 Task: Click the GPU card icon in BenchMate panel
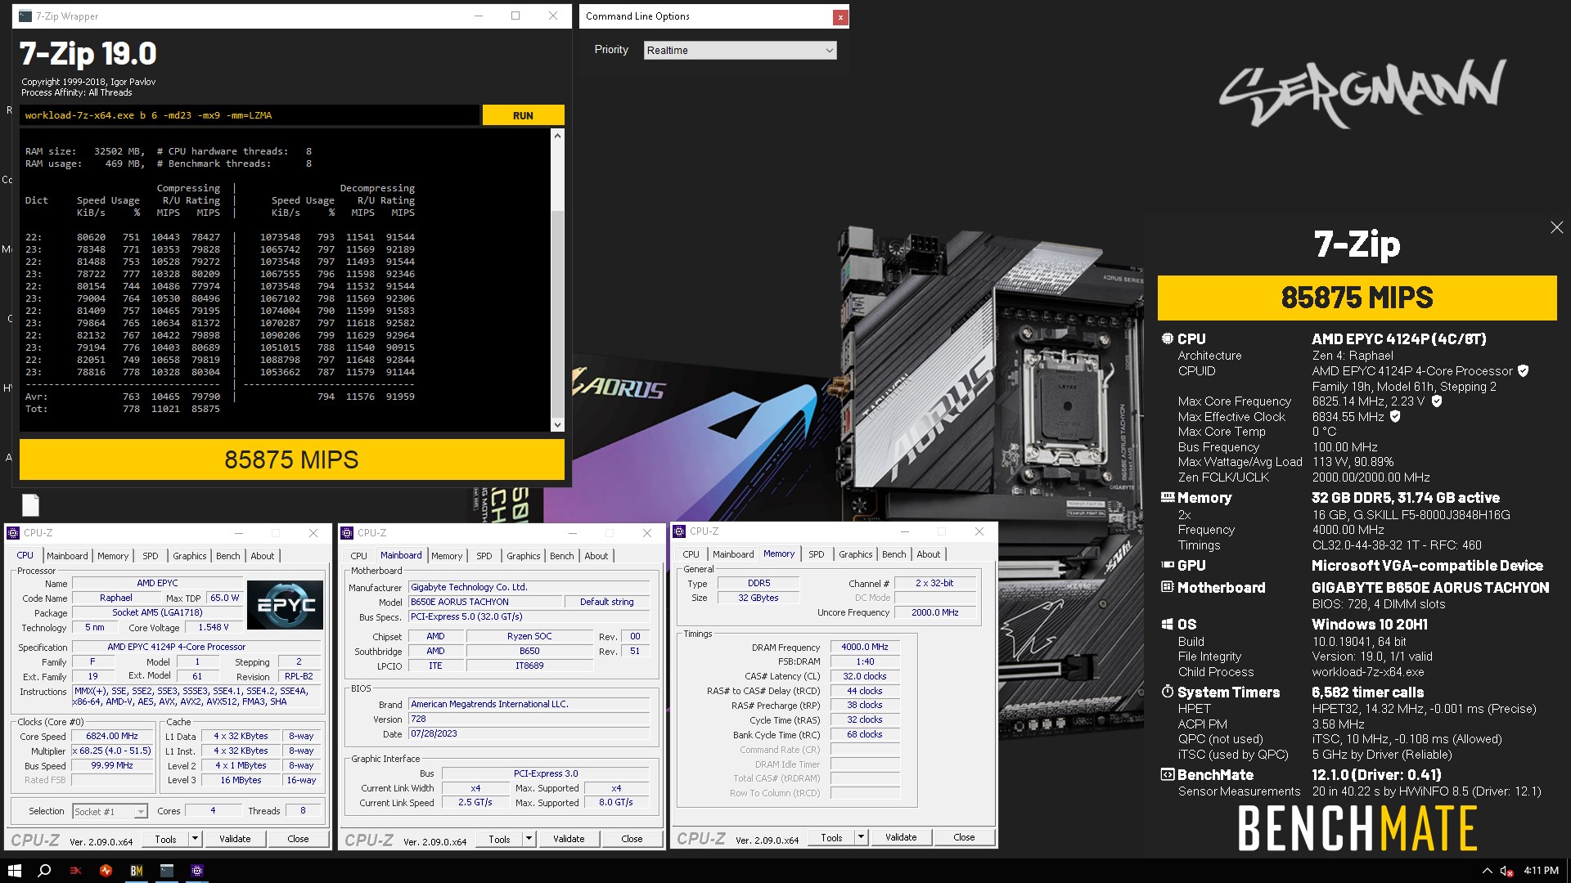point(1168,565)
